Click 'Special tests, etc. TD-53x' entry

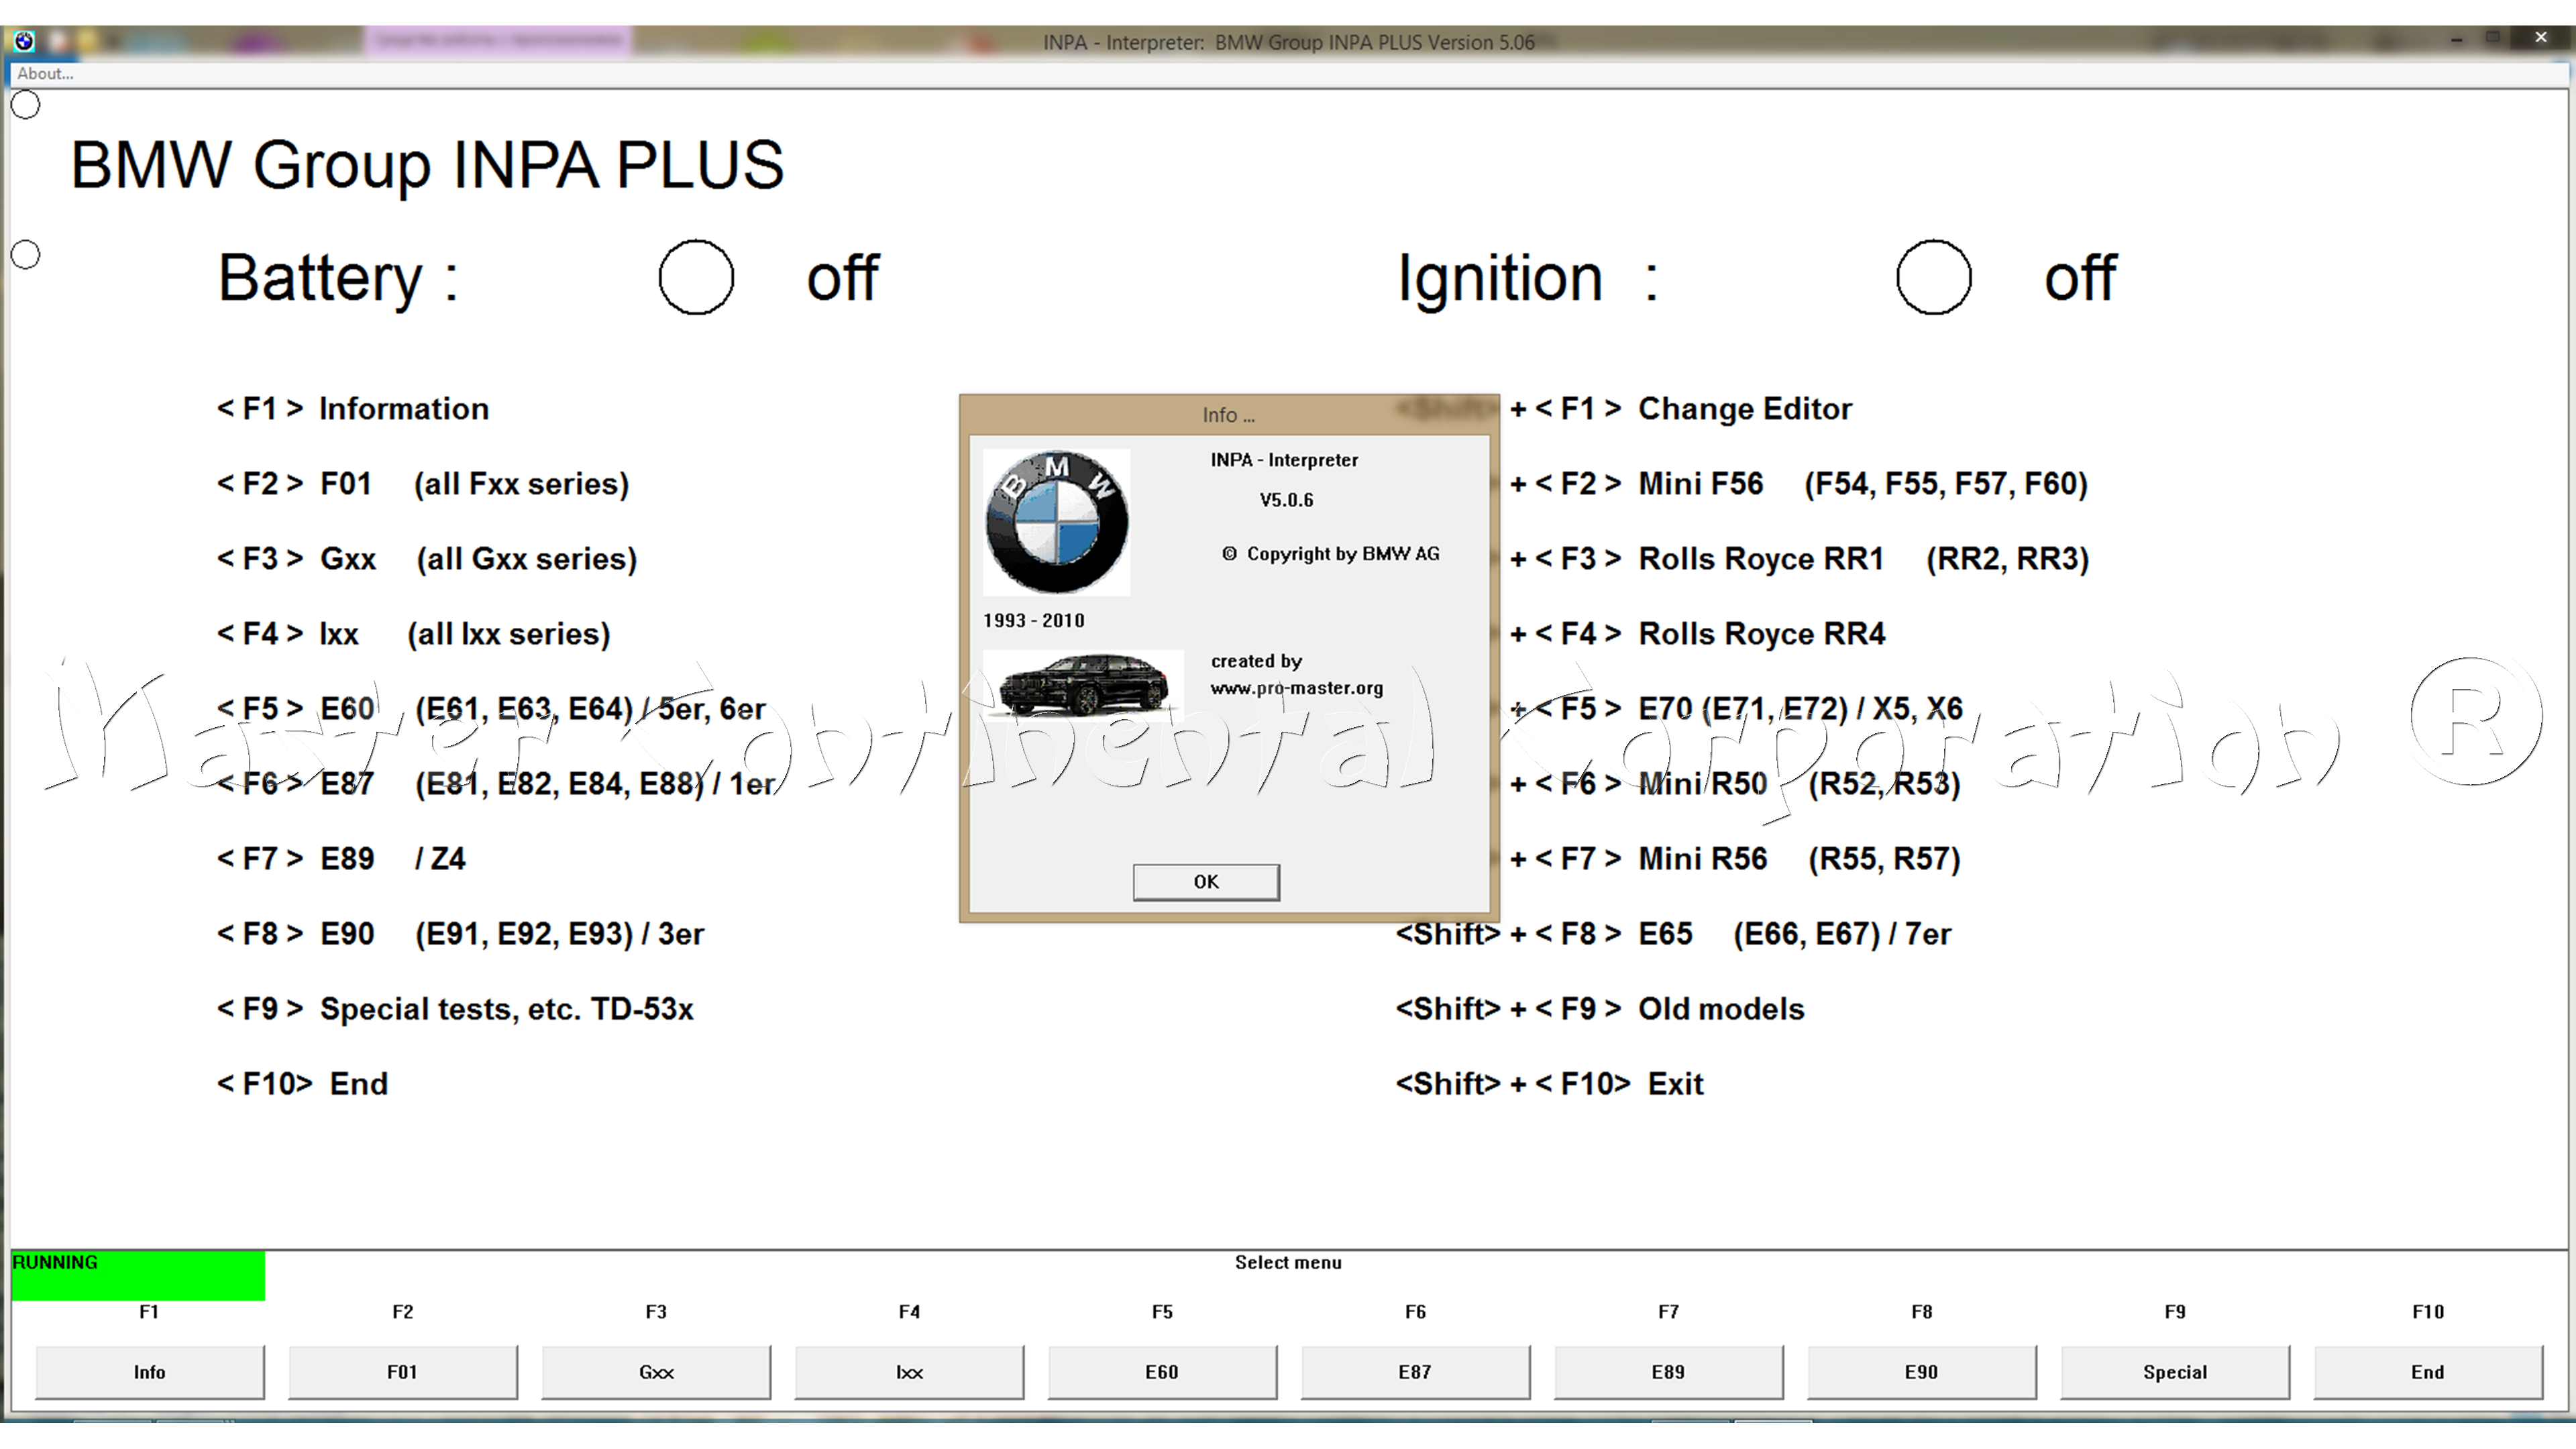click(506, 1009)
